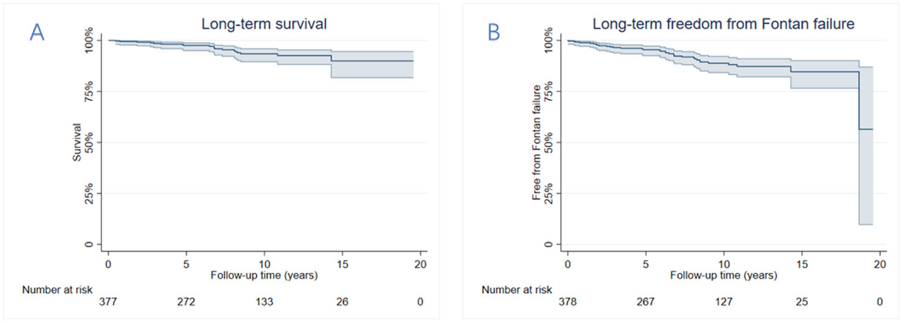Click the at-risk number 127
903x323 pixels.
[x=723, y=302]
